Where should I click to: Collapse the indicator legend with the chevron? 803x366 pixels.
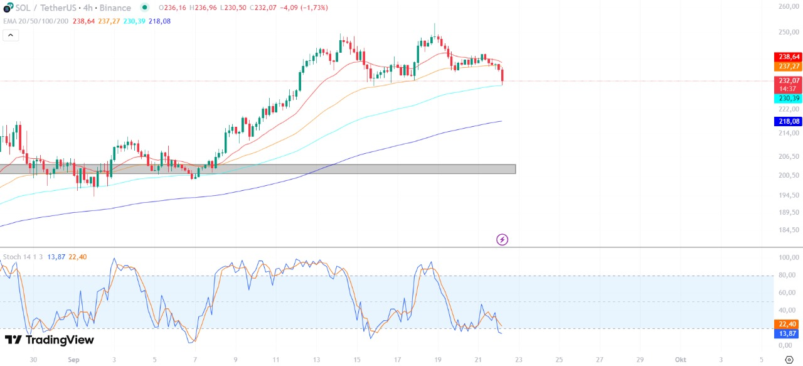point(11,35)
